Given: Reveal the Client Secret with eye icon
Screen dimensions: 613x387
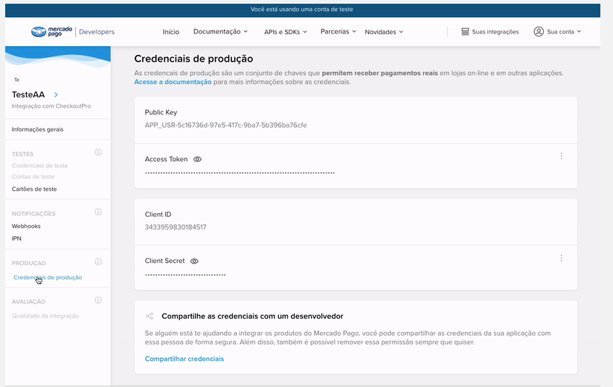Looking at the screenshot, I should click(194, 261).
